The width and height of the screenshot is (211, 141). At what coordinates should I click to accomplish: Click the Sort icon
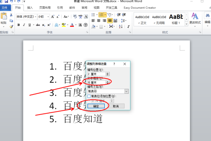click(x=121, y=26)
